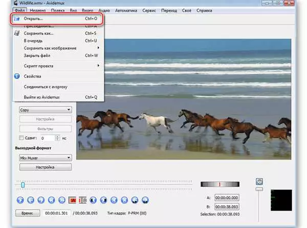Search for the next black frame
Image resolution: width=307 pixels, height=228 pixels.
[103, 200]
